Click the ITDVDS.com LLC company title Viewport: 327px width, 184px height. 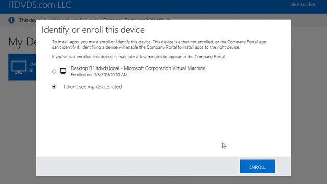[x=40, y=5]
